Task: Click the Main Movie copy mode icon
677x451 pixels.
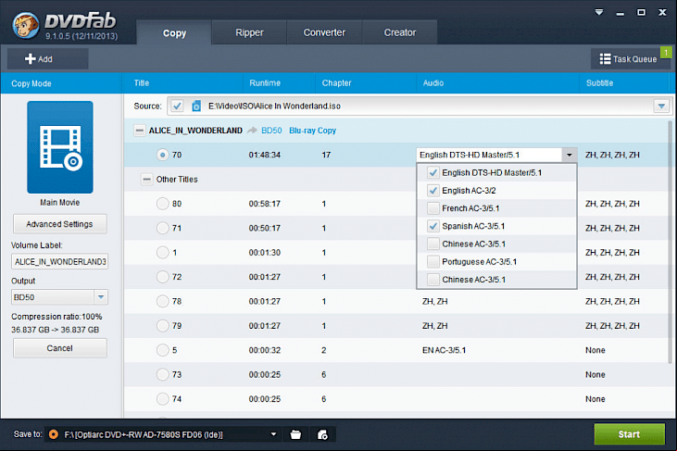Action: click(60, 147)
